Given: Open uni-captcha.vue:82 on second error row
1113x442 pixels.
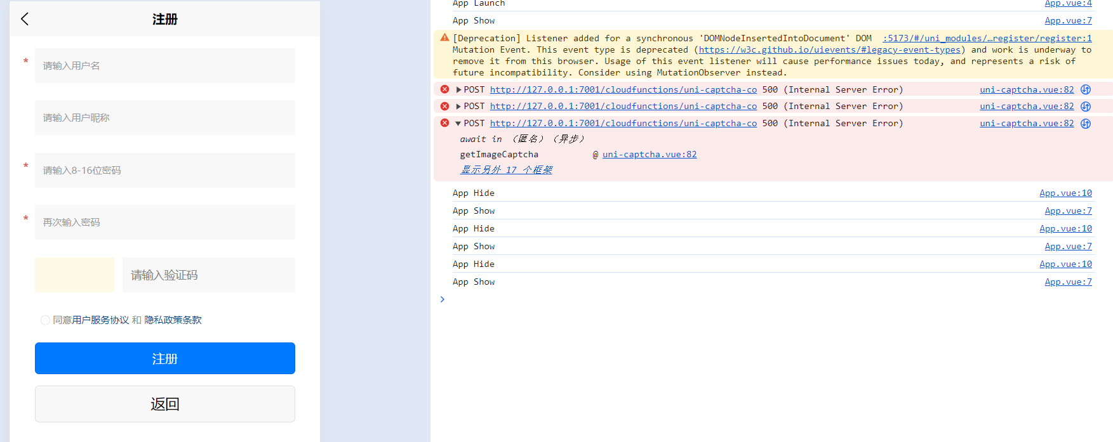Looking at the screenshot, I should click(x=1027, y=106).
